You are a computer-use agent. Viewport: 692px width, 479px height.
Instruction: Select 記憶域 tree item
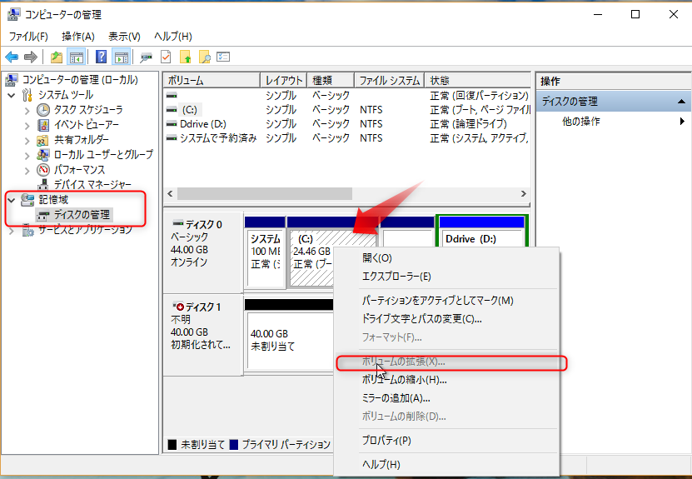click(53, 200)
